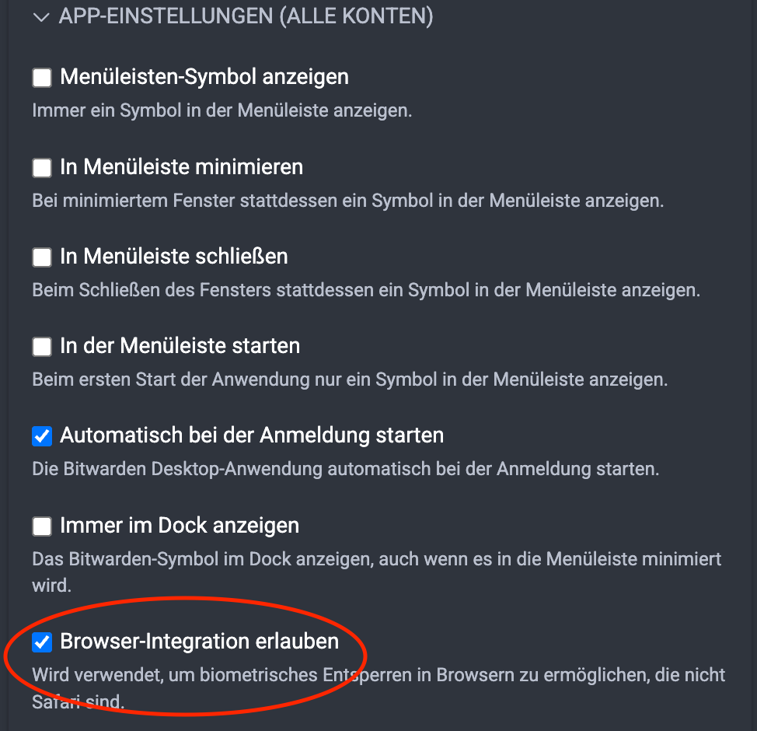
Task: Click the Immer im Dock anzeigen label
Action: (180, 526)
